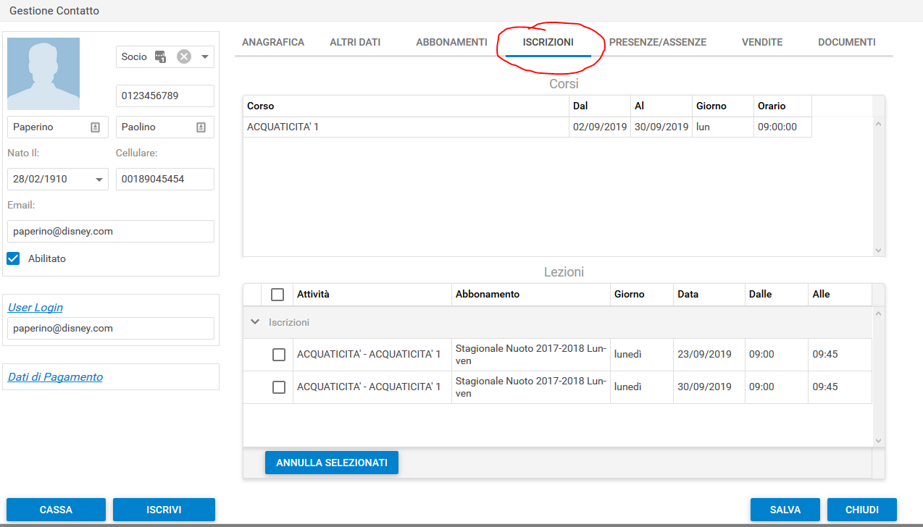The width and height of the screenshot is (923, 527).
Task: Switch to the ANAGRAFICA tab
Action: coord(273,42)
